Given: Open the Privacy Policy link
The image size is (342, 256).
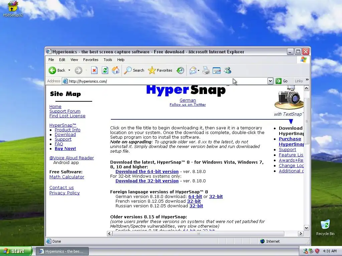Looking at the screenshot, I should [64, 193].
